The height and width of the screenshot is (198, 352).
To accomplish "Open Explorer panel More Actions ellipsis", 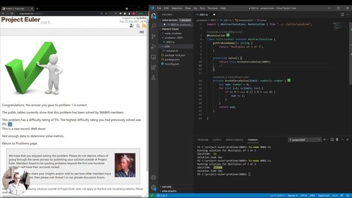I will [189, 14].
